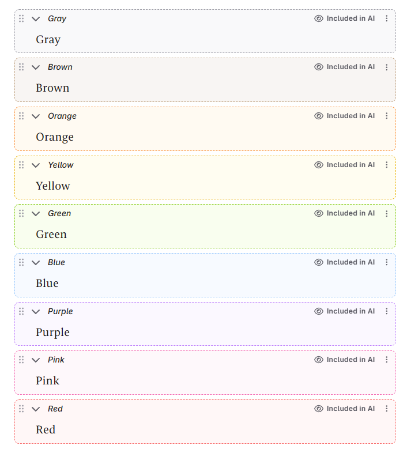Open the three-dot menu for Purple block

[x=386, y=311]
